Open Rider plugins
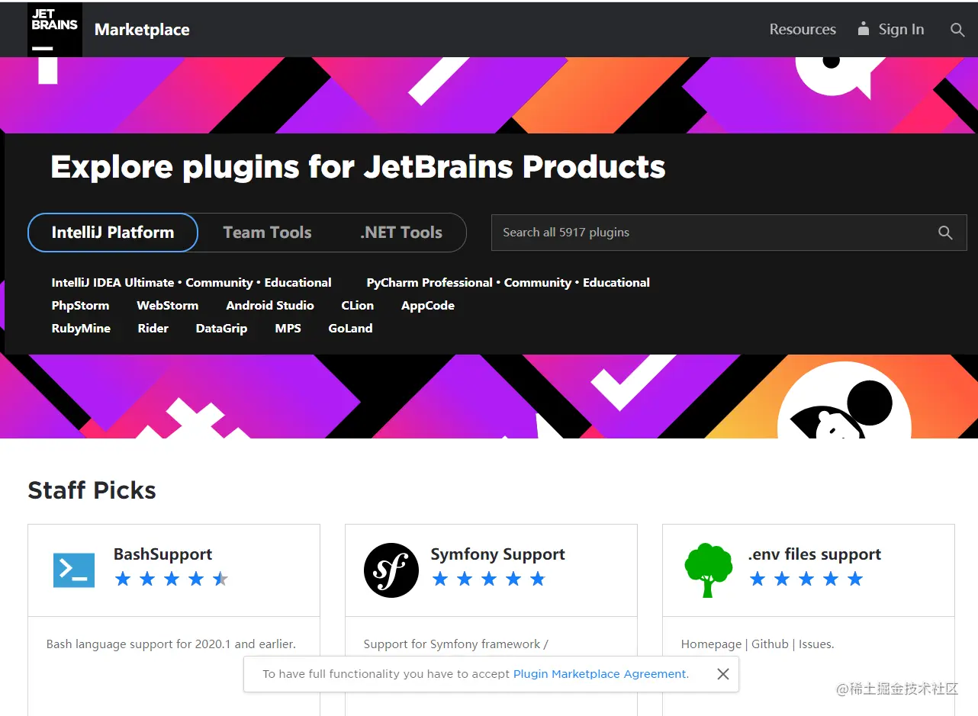 153,328
